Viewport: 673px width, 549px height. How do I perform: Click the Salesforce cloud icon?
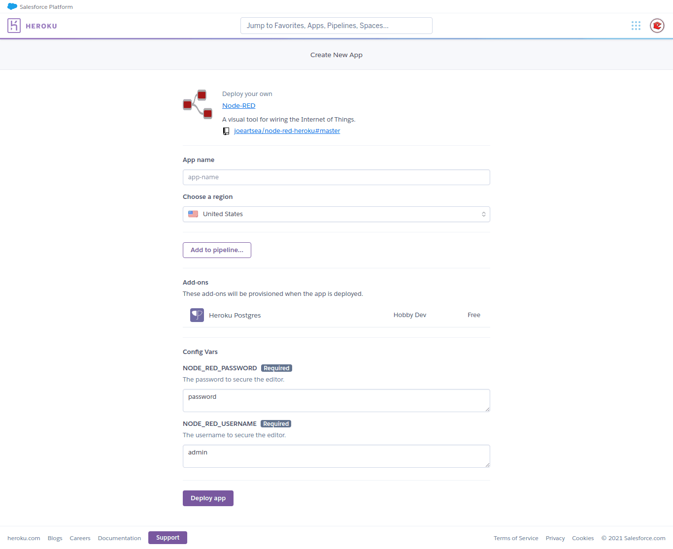pos(12,6)
